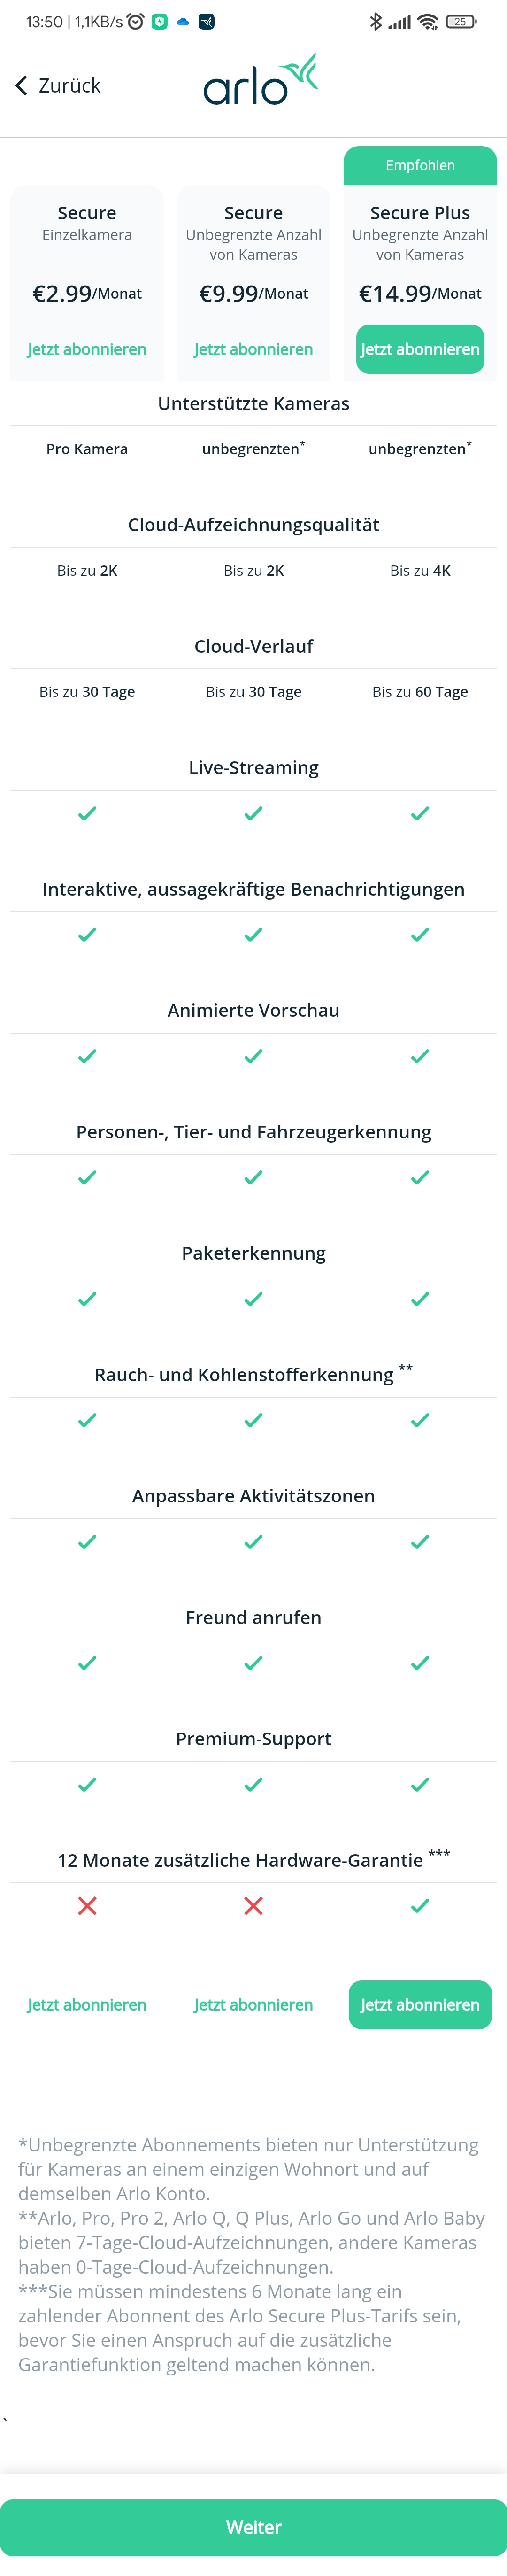507x2576 pixels.
Task: Click bottom Jetzt abonnieren for single camera
Action: [87, 2004]
